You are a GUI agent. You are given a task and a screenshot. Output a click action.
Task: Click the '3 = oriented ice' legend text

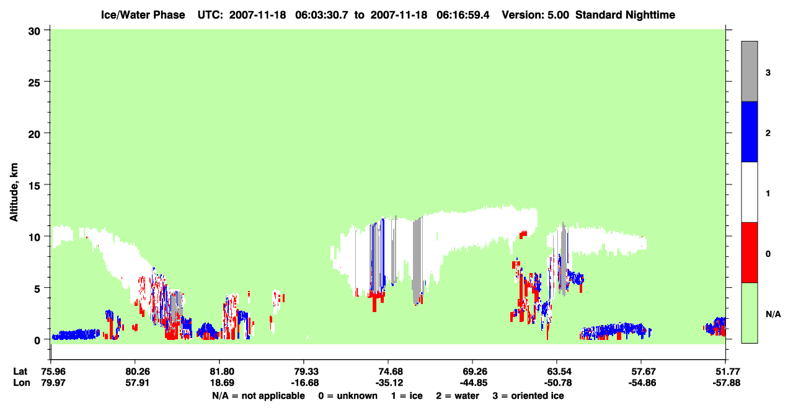click(x=528, y=396)
